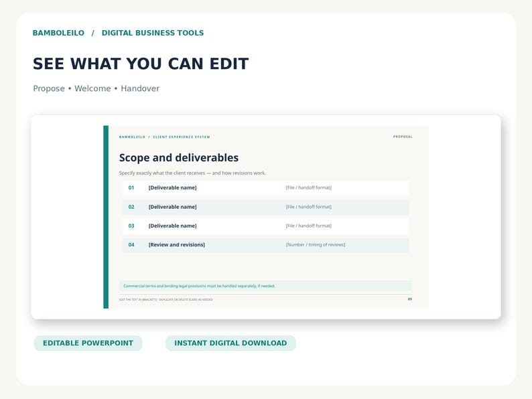Click the row number 02
532x399 pixels.
pyautogui.click(x=131, y=207)
